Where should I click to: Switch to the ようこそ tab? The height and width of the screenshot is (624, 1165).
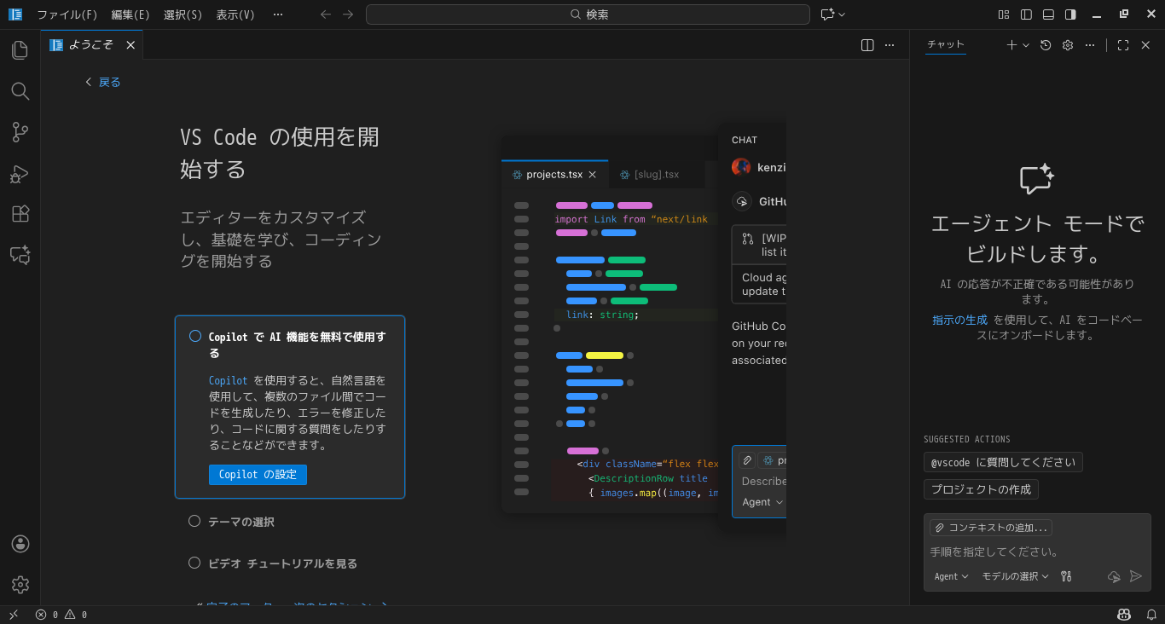(x=91, y=44)
